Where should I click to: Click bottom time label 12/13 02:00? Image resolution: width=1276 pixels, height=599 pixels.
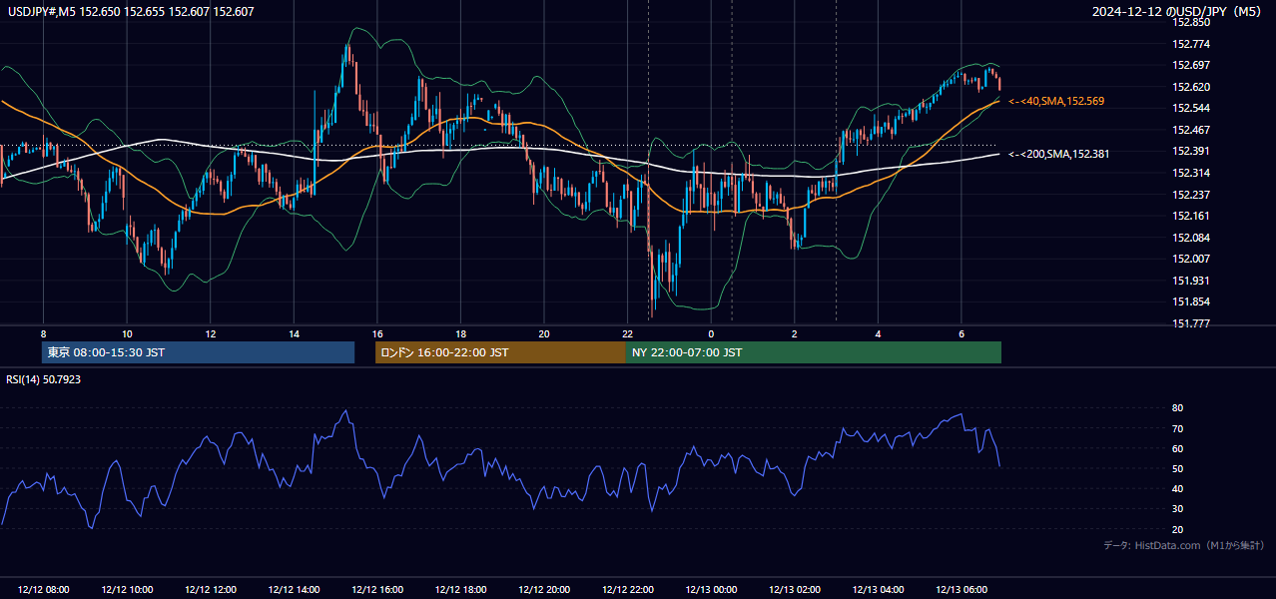click(794, 590)
